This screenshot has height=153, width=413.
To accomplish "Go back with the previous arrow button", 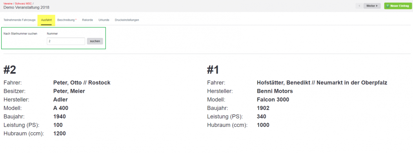I will coord(359,6).
